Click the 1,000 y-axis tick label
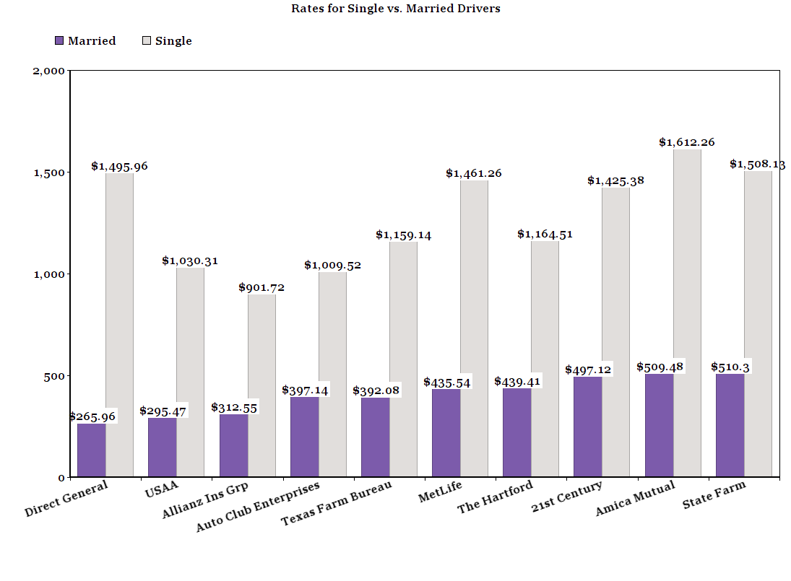This screenshot has width=791, height=581. coord(49,275)
